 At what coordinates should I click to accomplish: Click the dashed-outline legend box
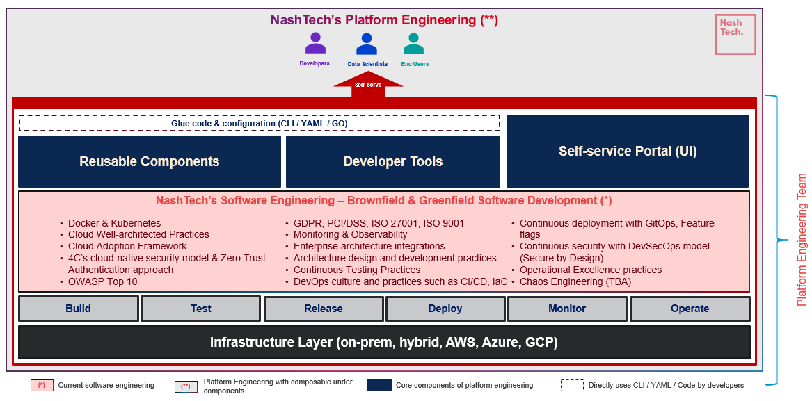[572, 385]
